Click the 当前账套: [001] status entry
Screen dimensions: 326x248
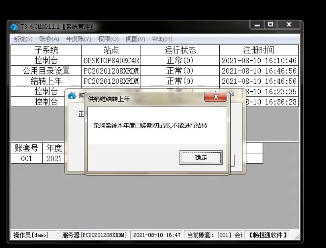(x=214, y=235)
